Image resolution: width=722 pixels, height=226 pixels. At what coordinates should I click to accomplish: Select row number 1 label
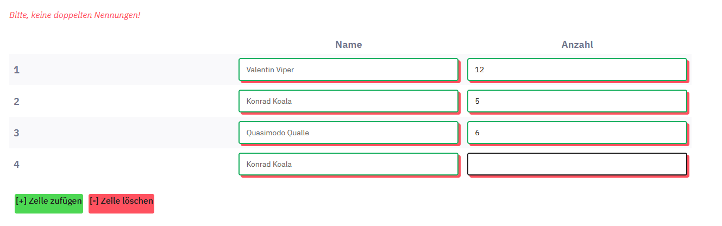[x=16, y=70]
